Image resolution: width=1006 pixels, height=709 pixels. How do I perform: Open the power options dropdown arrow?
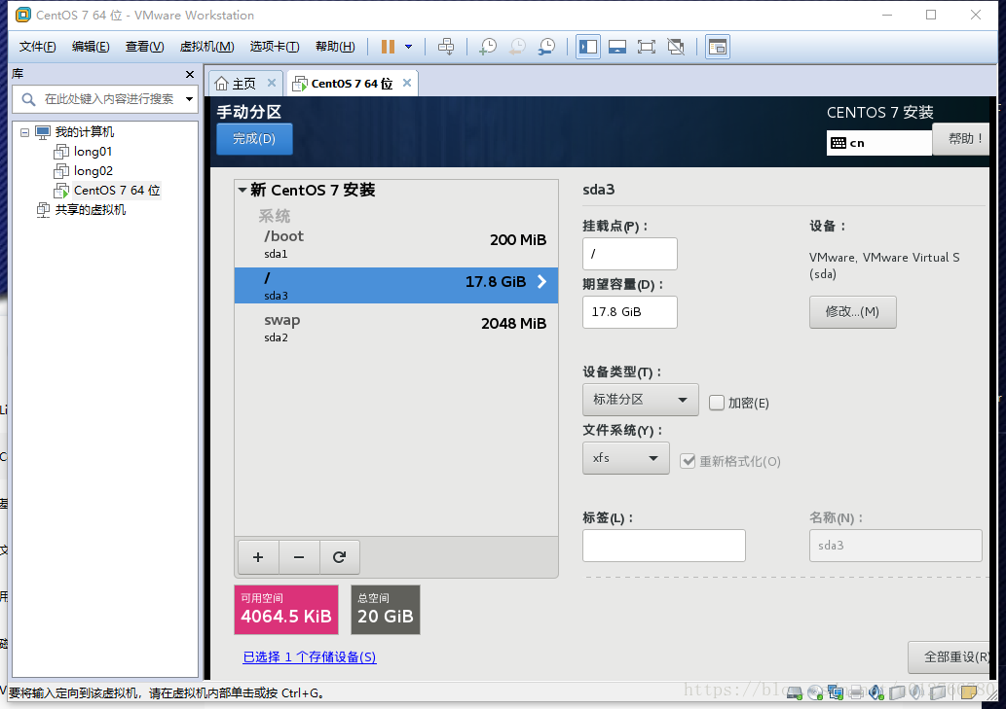click(x=408, y=47)
